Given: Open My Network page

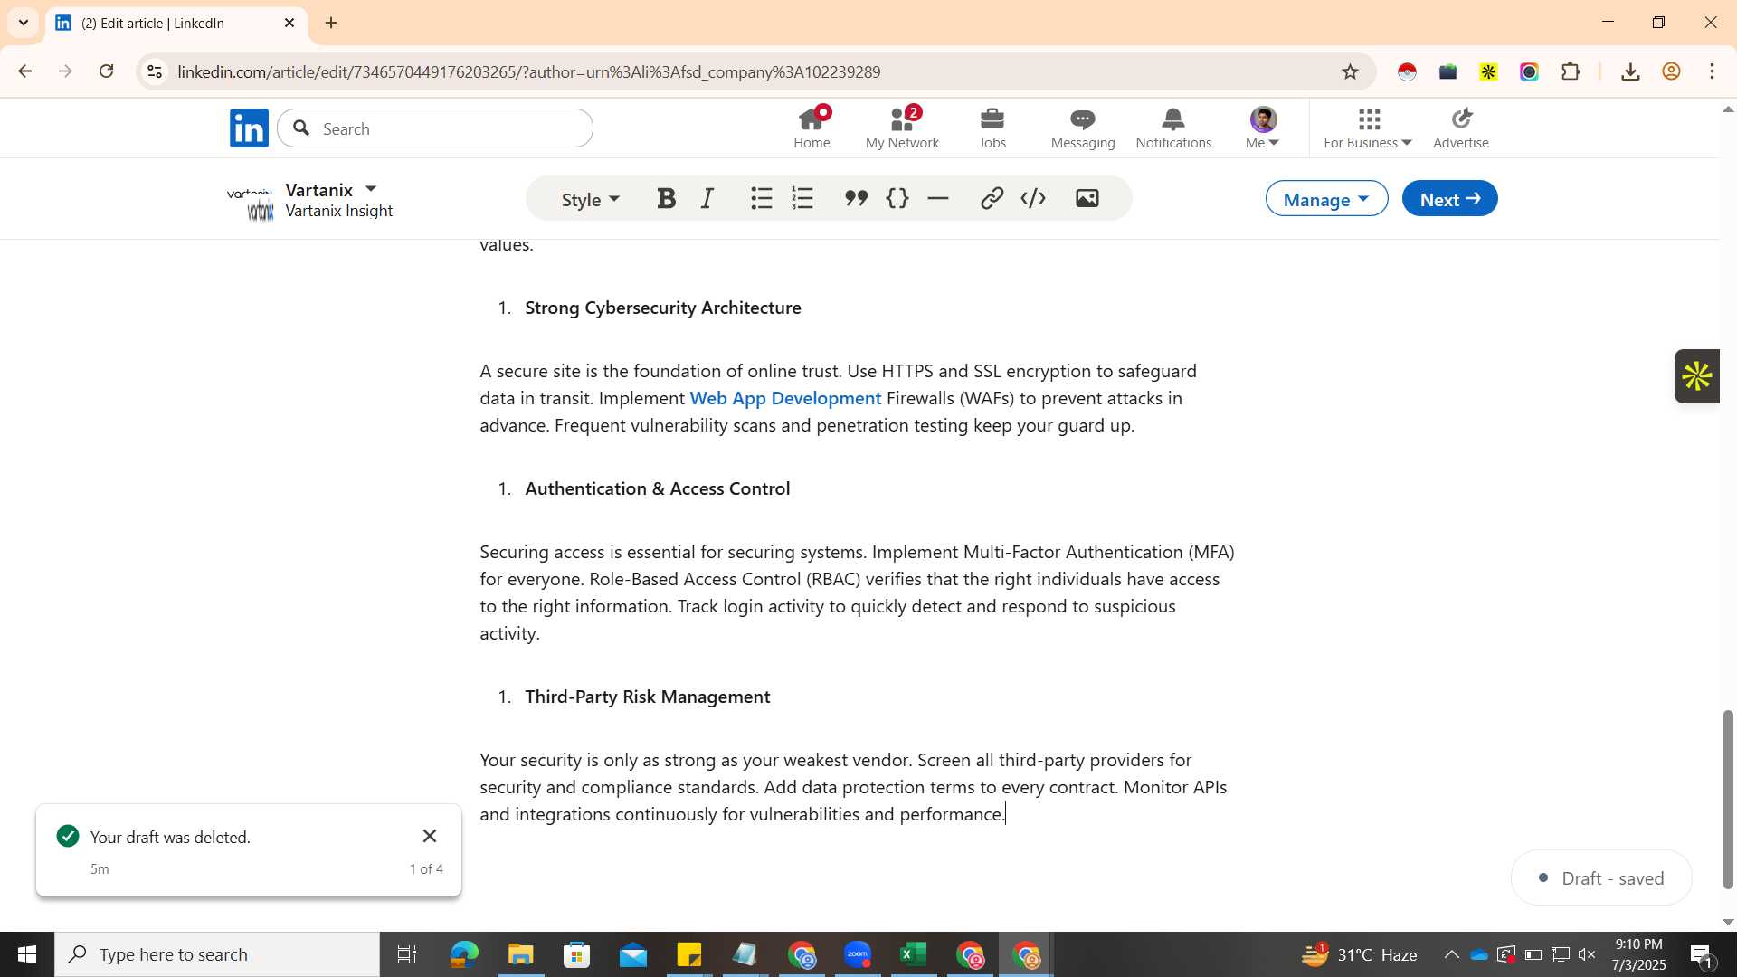Looking at the screenshot, I should click(x=902, y=128).
